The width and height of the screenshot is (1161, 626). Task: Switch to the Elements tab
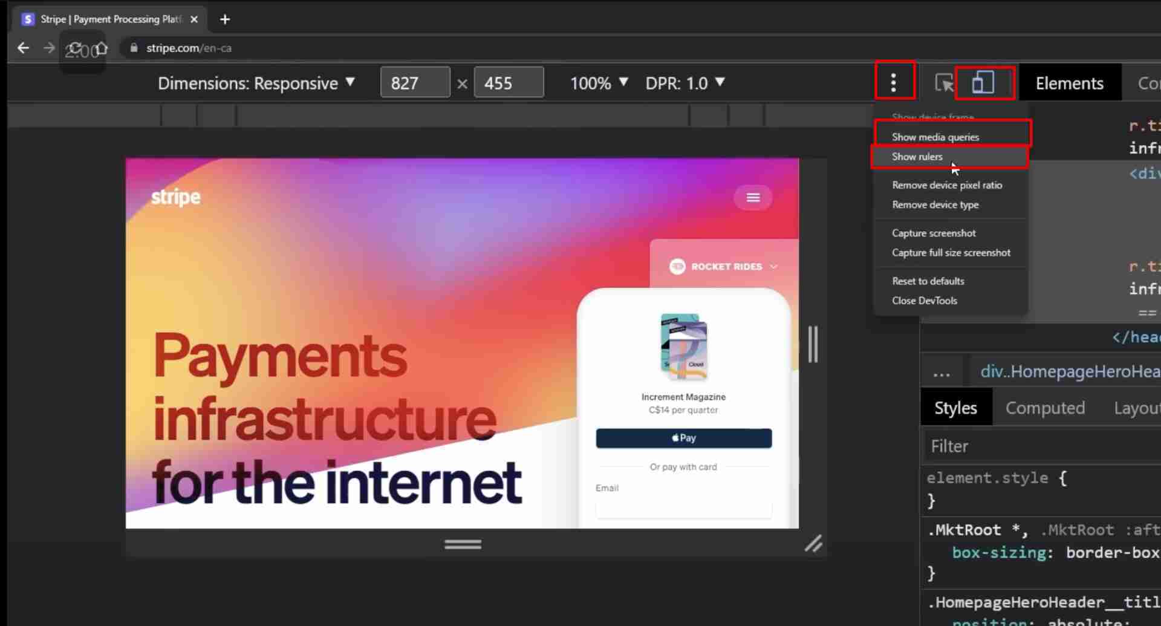click(1070, 83)
